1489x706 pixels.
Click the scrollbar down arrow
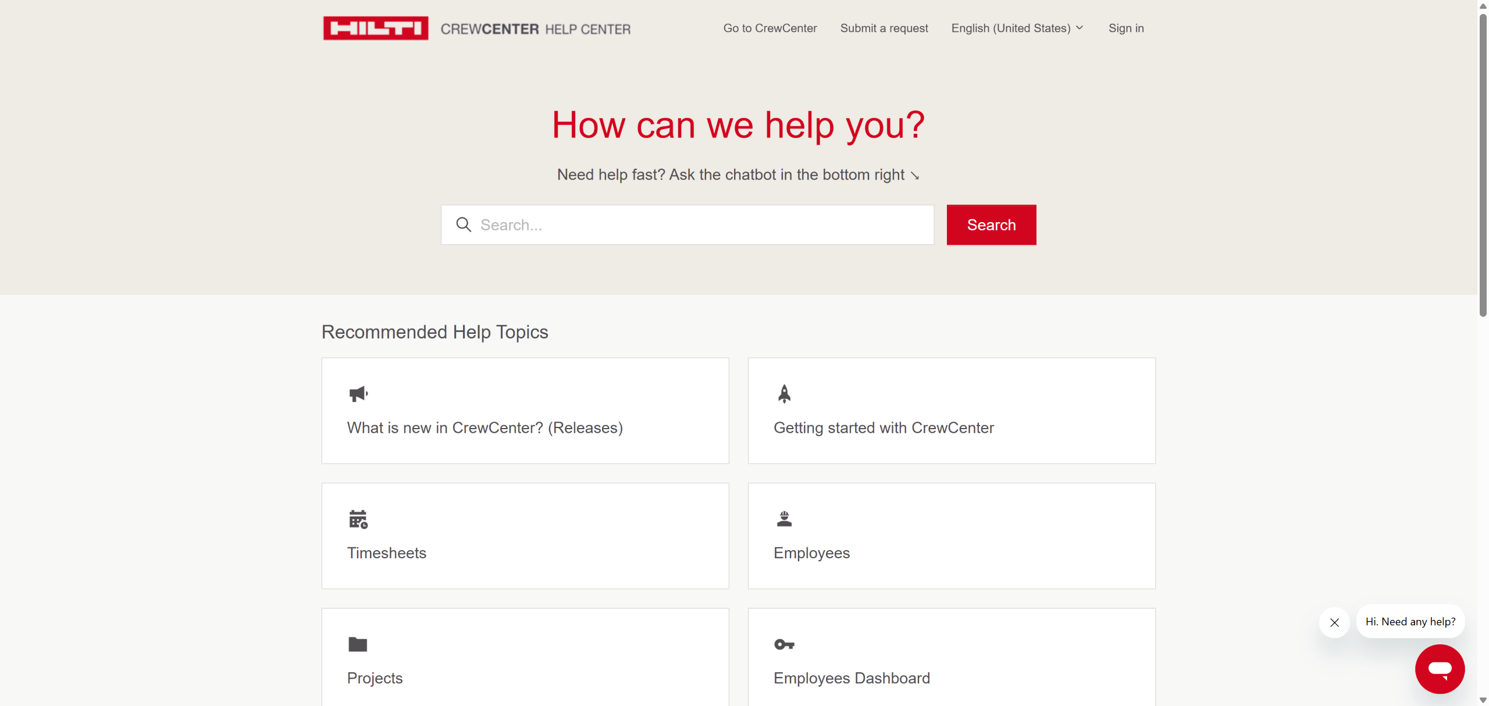1483,700
